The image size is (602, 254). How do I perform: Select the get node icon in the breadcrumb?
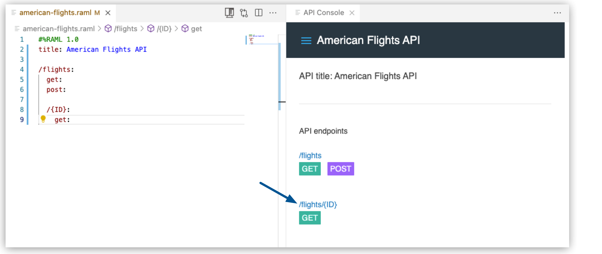[184, 28]
